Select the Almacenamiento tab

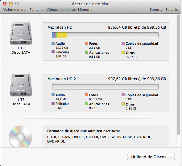tap(61, 10)
